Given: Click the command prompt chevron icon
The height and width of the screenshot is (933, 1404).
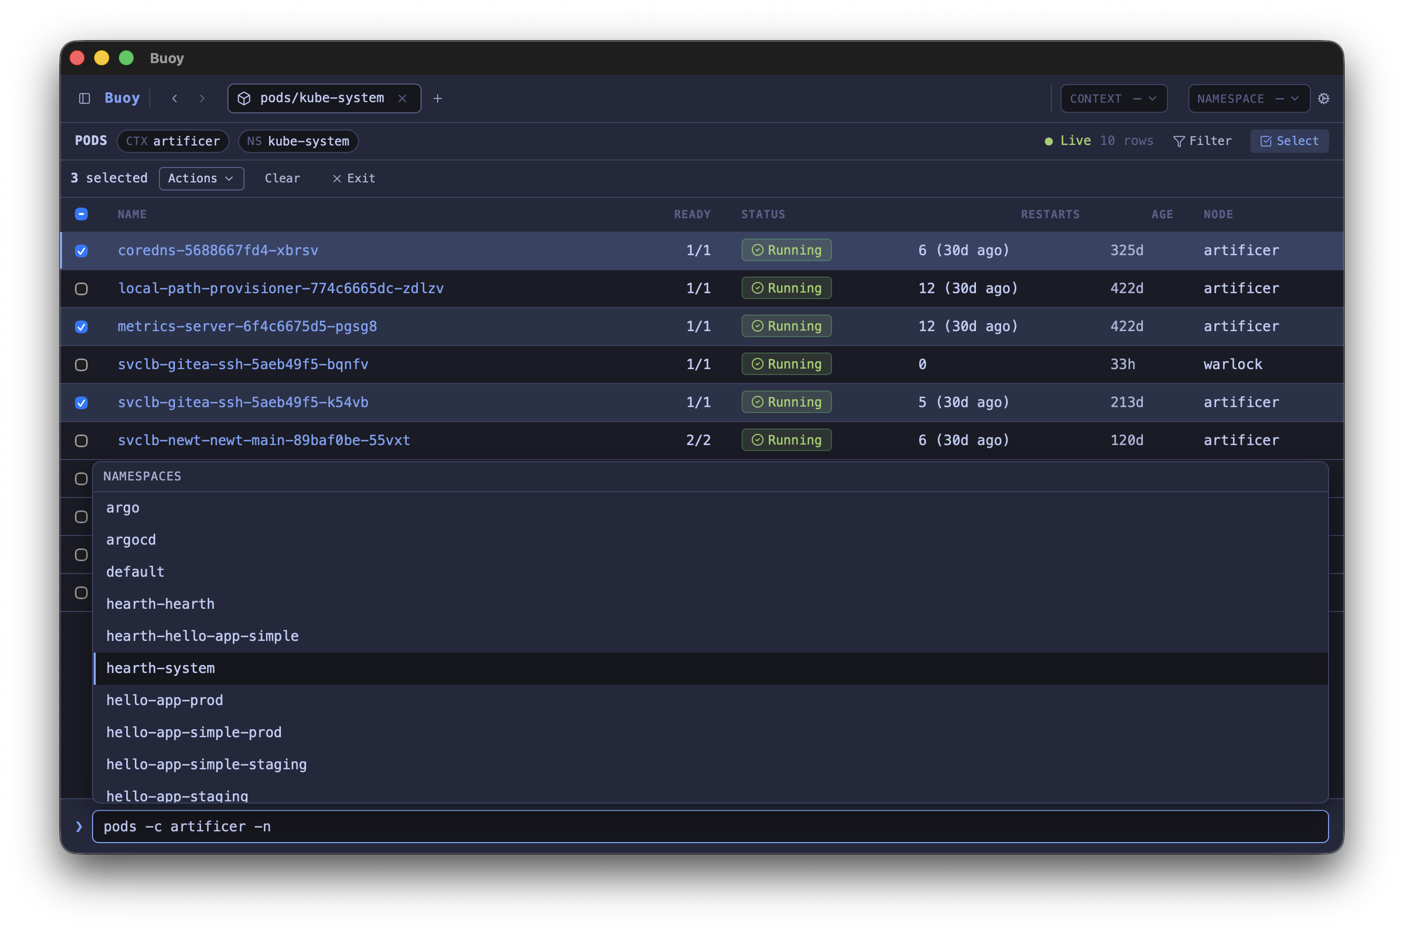Looking at the screenshot, I should [x=79, y=827].
